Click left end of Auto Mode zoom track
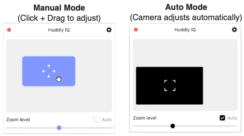244x136 pixels. (134, 126)
